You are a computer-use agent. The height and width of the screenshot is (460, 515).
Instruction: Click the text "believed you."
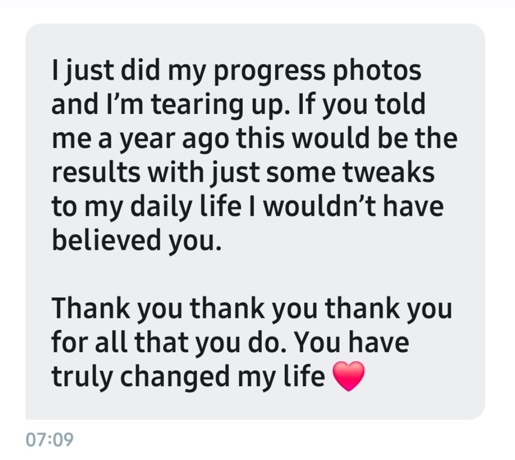coord(137,240)
